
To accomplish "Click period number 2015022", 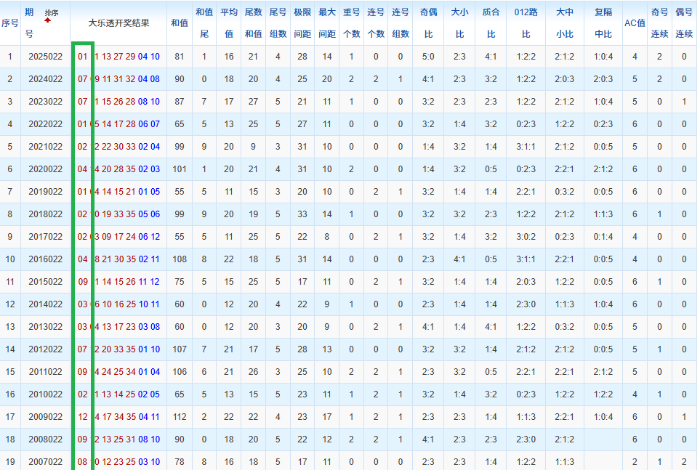I will pos(46,282).
